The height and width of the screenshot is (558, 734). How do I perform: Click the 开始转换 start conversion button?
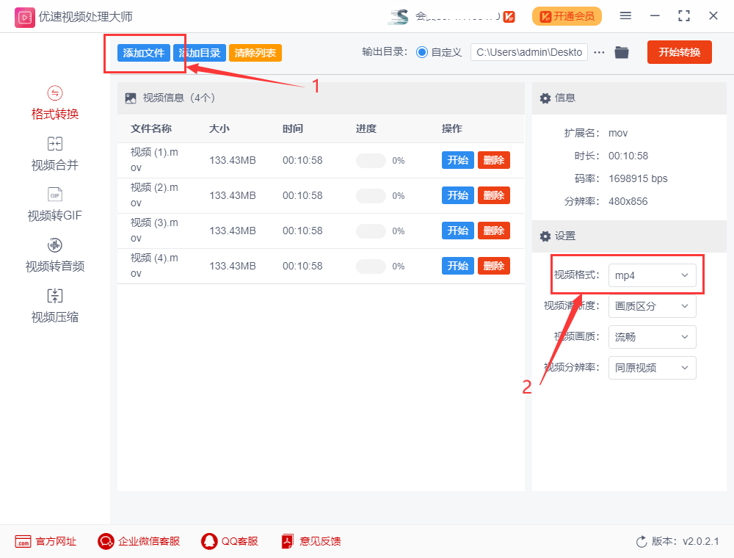pyautogui.click(x=679, y=52)
